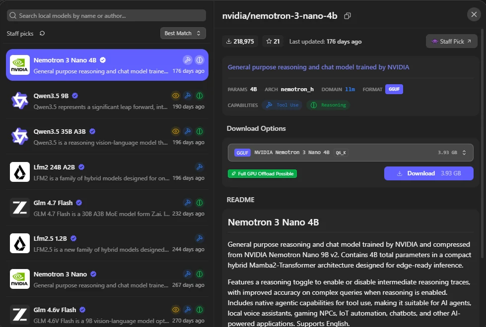
Task: Click the Liquid logo of Lfm2.5 1.2B
Action: [20, 243]
